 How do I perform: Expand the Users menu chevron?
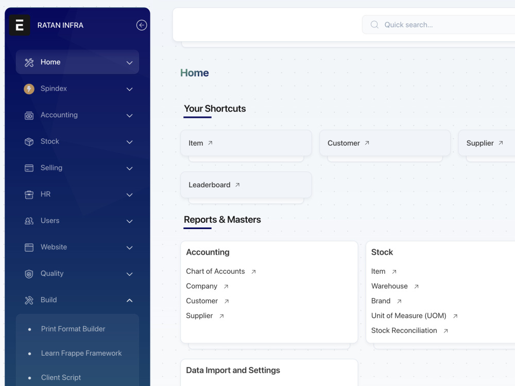[130, 221]
